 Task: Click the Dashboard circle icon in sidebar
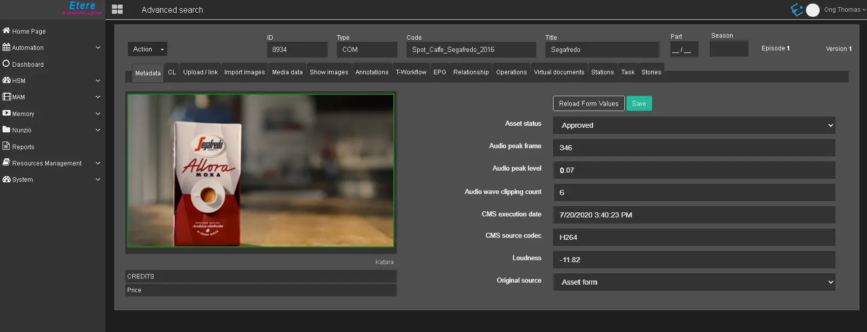pos(6,64)
